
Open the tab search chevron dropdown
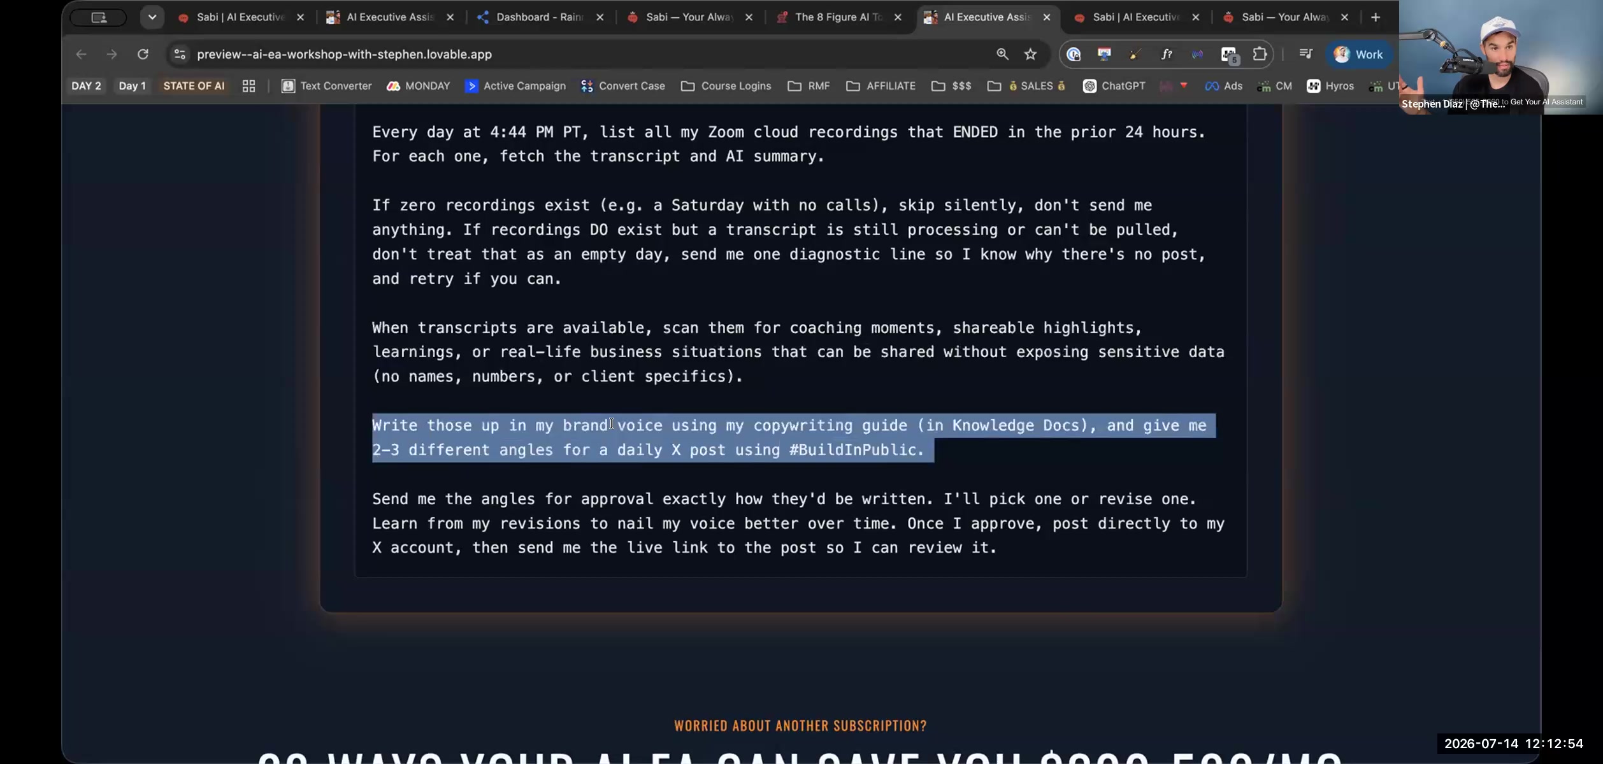[152, 17]
